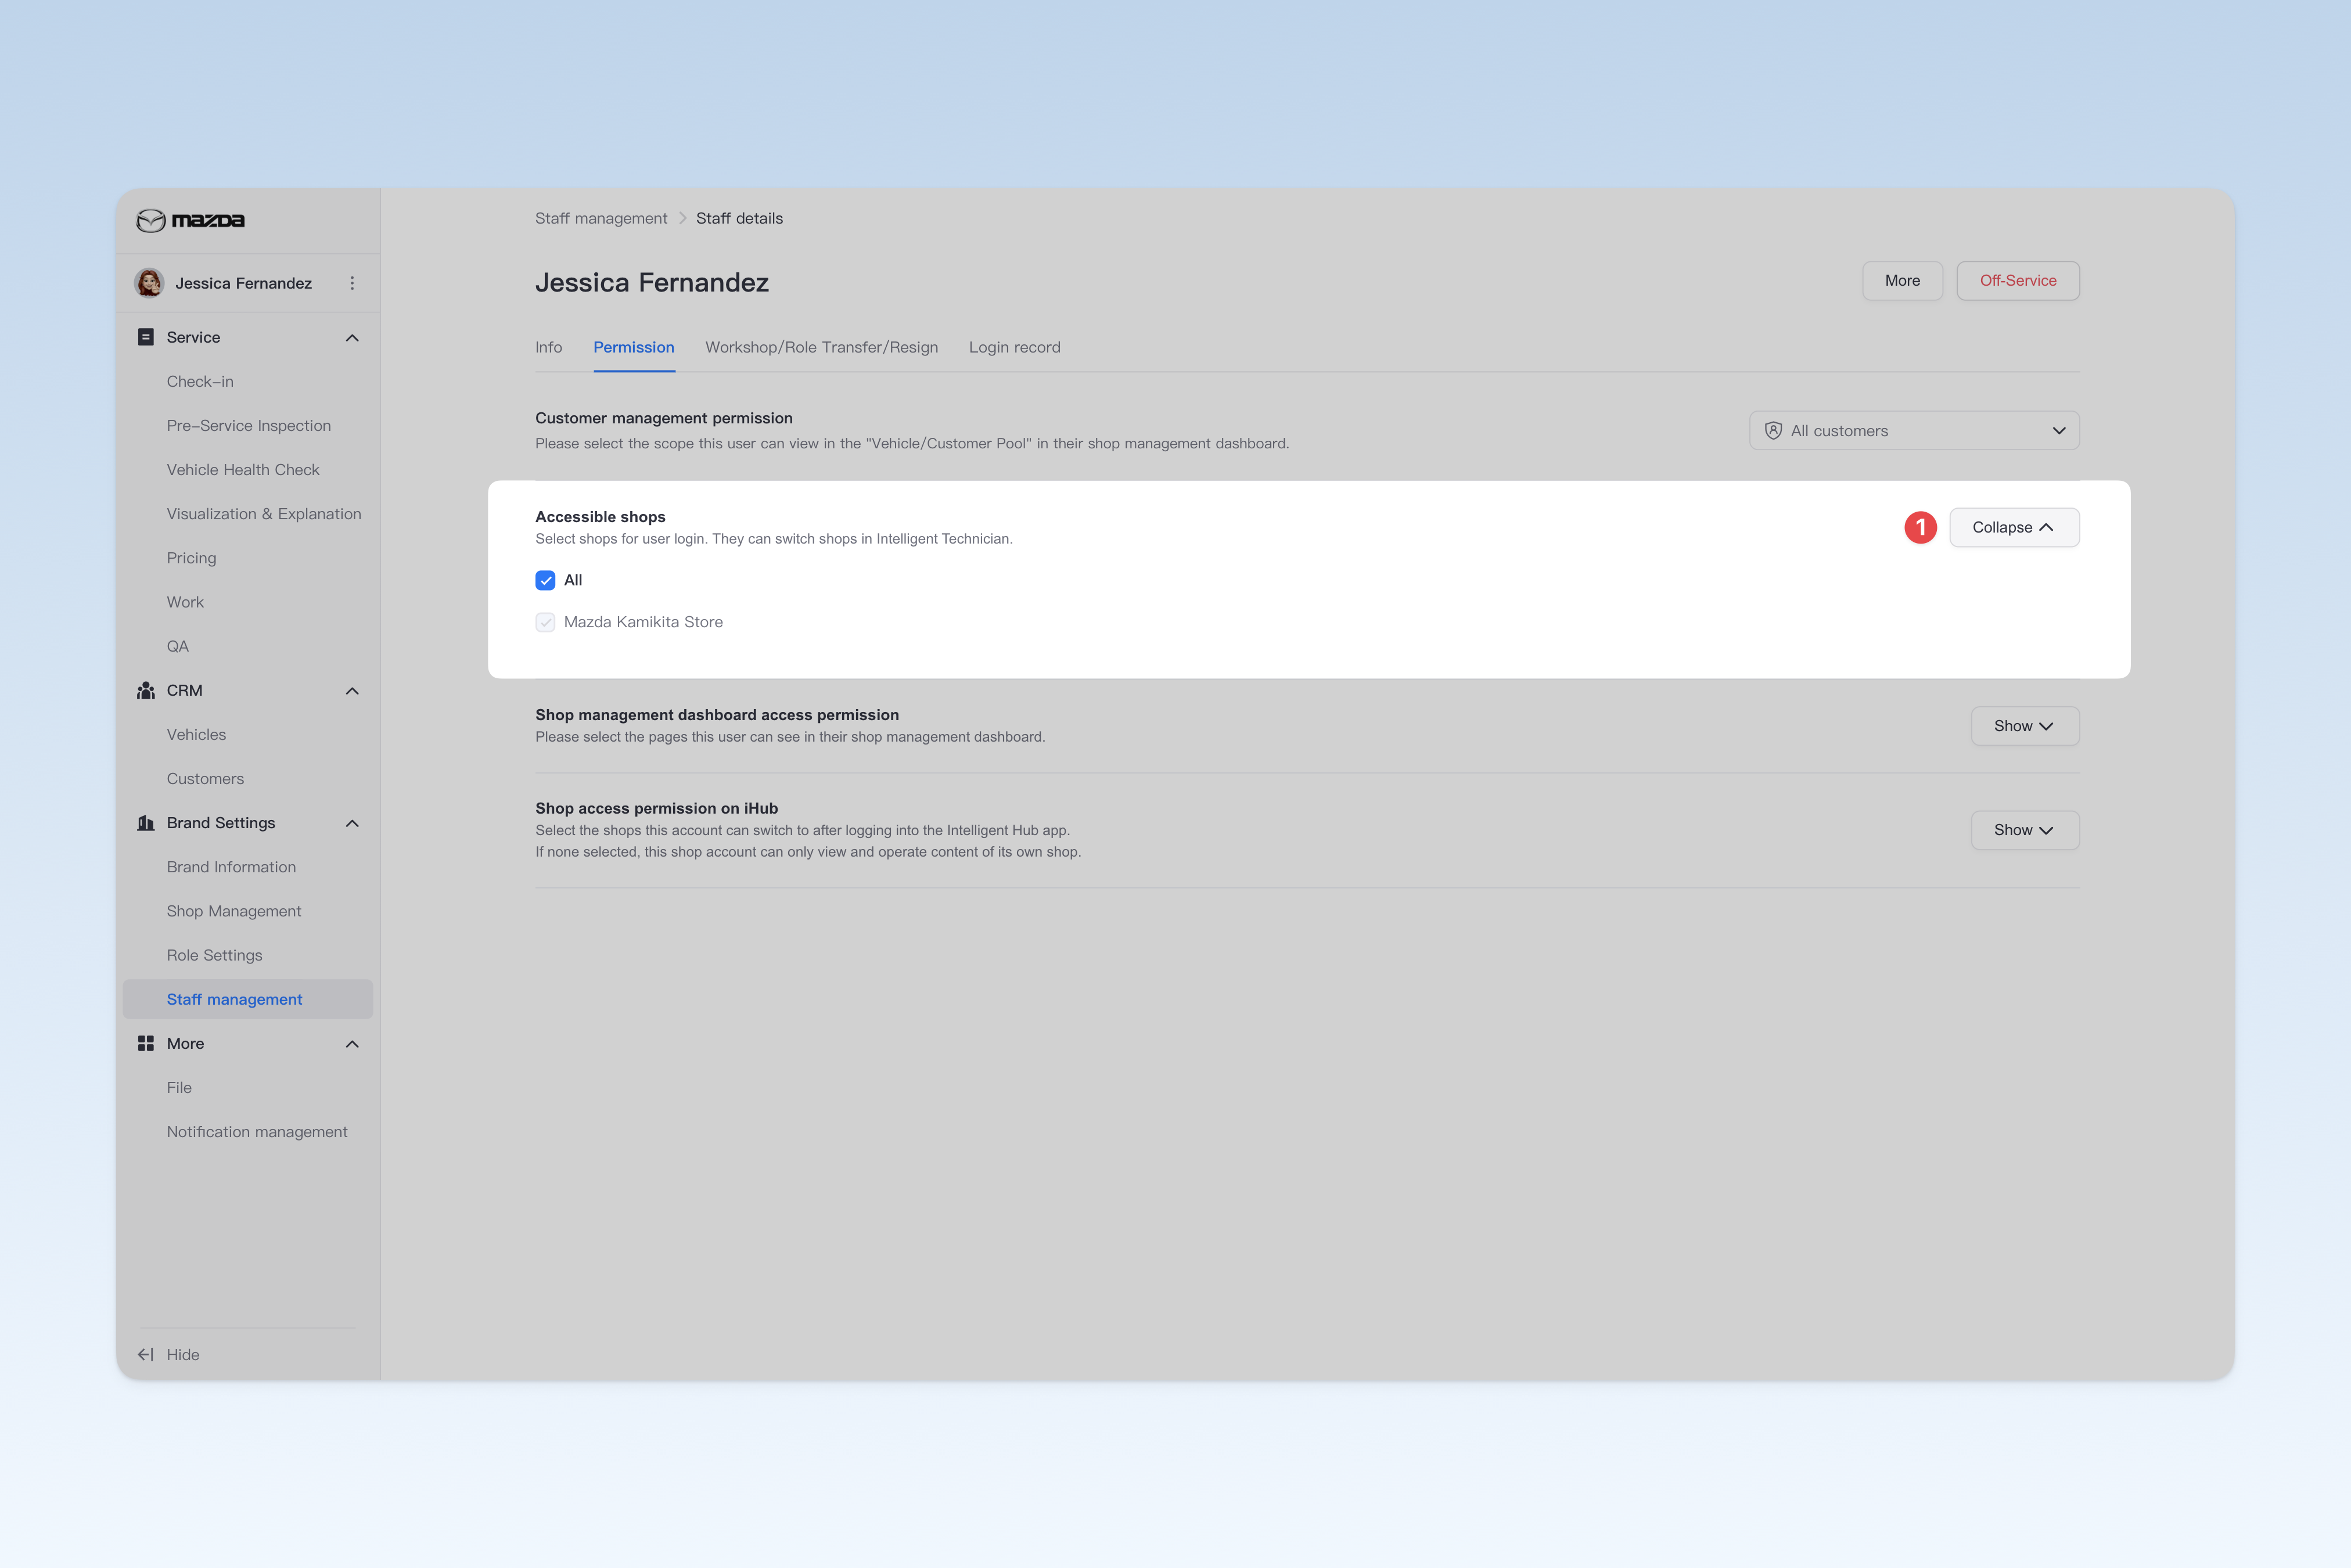Open the All customers dropdown
The height and width of the screenshot is (1568, 2351).
1914,431
